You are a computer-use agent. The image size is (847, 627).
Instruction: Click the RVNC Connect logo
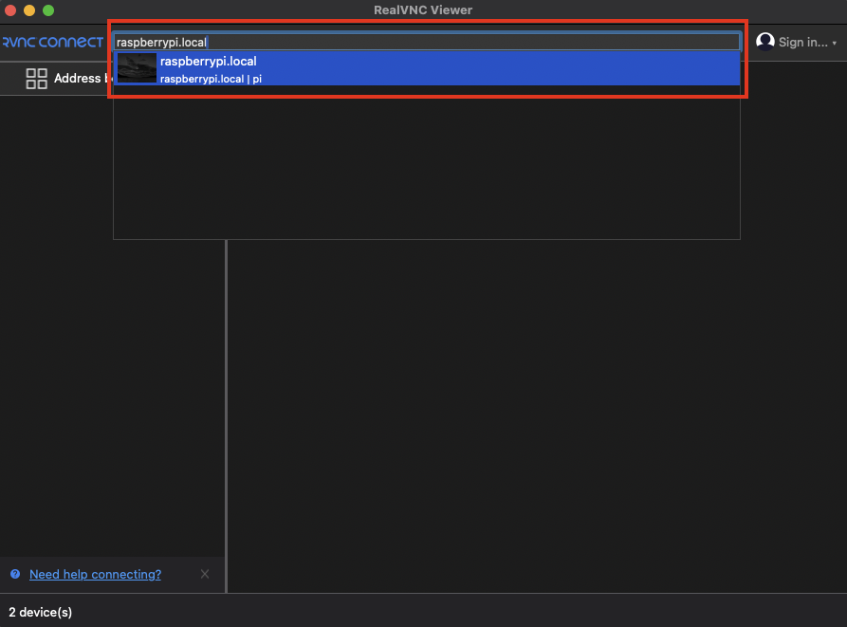(x=52, y=42)
